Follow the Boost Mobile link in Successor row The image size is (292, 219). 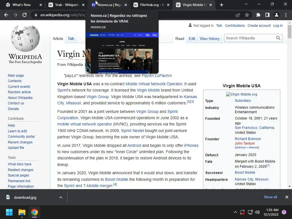[245, 173]
